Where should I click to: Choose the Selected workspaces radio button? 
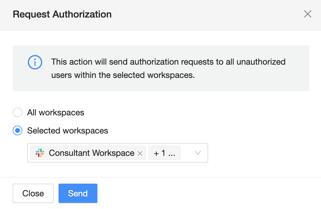point(17,131)
